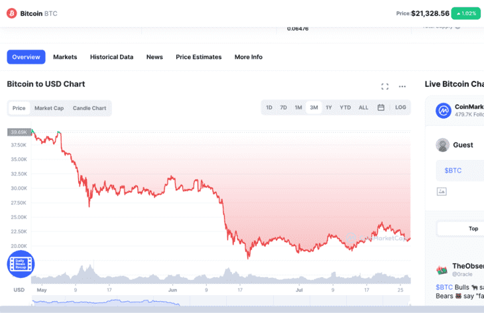484x313 pixels.
Task: Switch chart to Market Cap
Action: [49, 108]
